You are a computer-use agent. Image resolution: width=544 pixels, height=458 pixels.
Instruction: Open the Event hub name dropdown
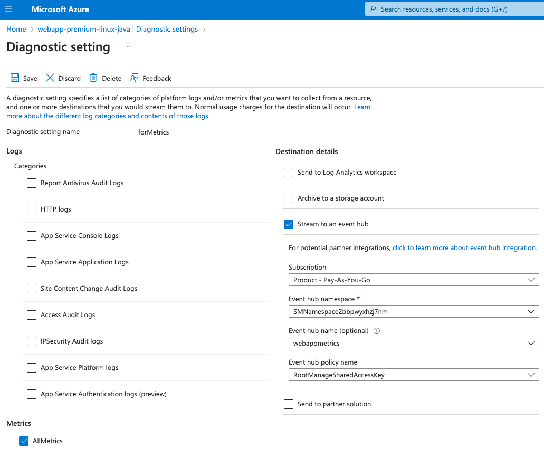(x=414, y=343)
